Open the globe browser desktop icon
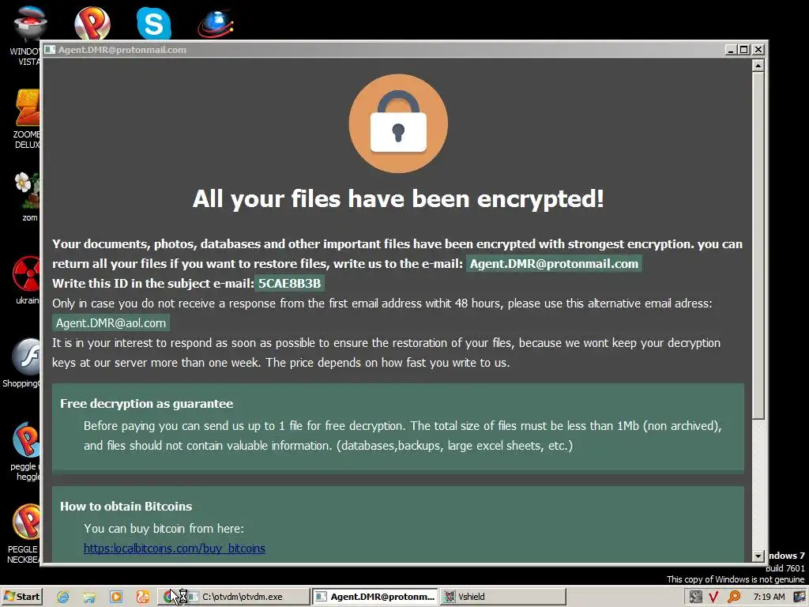Screen dimensions: 809x607 216,23
